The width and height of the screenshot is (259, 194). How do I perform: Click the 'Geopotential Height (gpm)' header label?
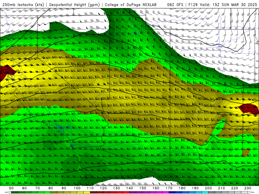pos(74,5)
